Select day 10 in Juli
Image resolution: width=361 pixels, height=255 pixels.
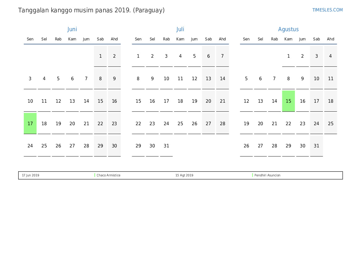[166, 79]
